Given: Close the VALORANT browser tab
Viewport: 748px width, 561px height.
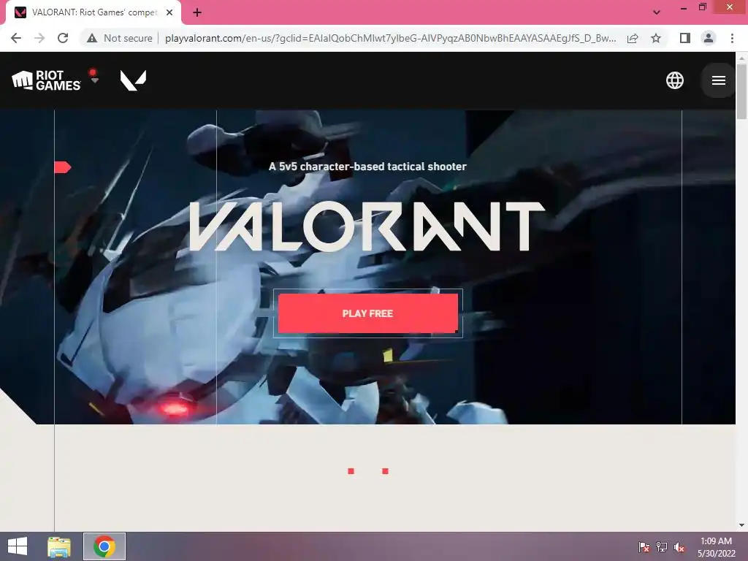Looking at the screenshot, I should click(x=169, y=12).
